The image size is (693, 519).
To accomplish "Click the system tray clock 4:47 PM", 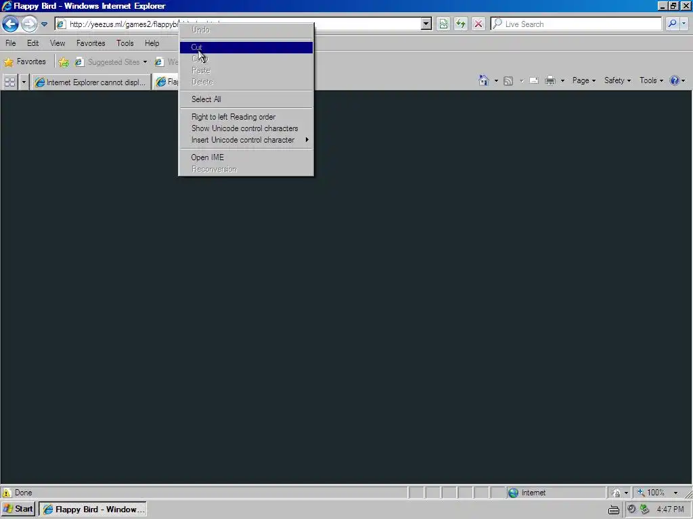I will tap(670, 510).
